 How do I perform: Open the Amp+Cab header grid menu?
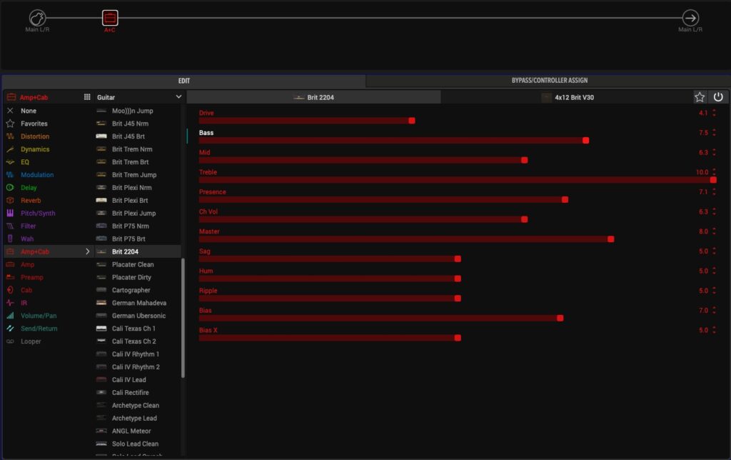coord(87,97)
